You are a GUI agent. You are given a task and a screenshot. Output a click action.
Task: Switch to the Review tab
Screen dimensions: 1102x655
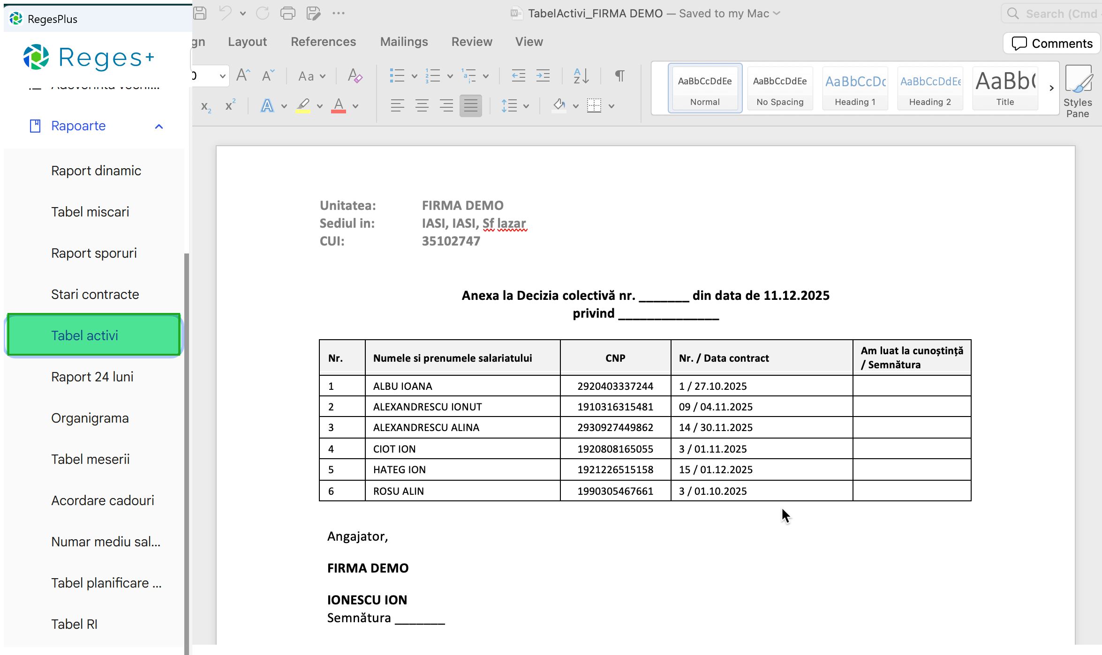click(471, 42)
